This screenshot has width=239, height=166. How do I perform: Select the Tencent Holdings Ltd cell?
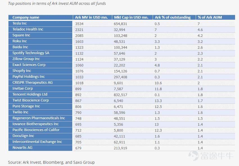click(40, 94)
